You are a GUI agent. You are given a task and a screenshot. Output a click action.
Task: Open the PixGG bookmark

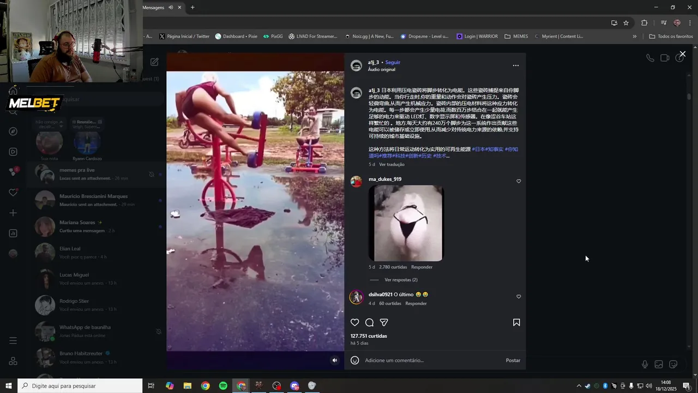273,37
